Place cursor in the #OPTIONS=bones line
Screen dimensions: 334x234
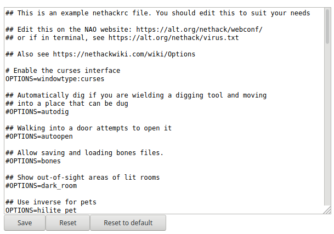pos(33,161)
